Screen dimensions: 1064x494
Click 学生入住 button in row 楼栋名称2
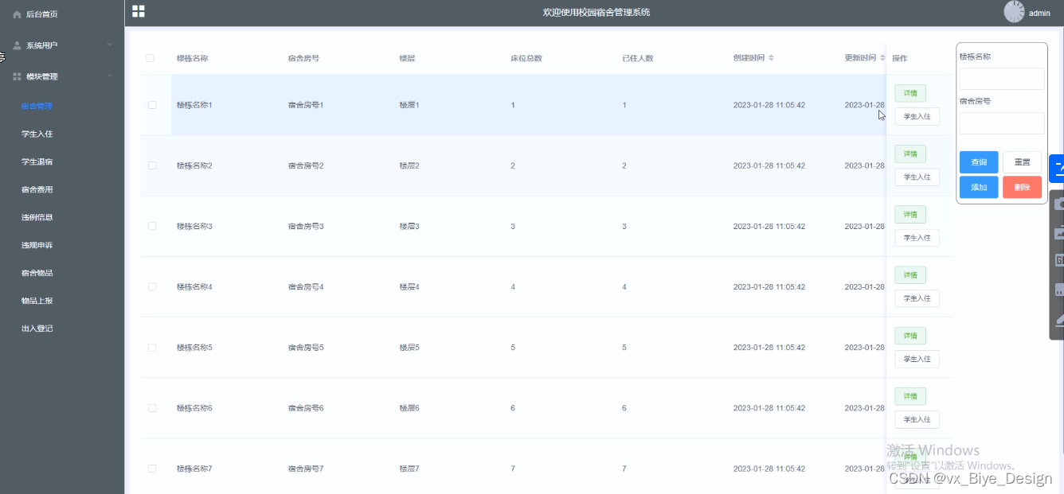tap(917, 177)
